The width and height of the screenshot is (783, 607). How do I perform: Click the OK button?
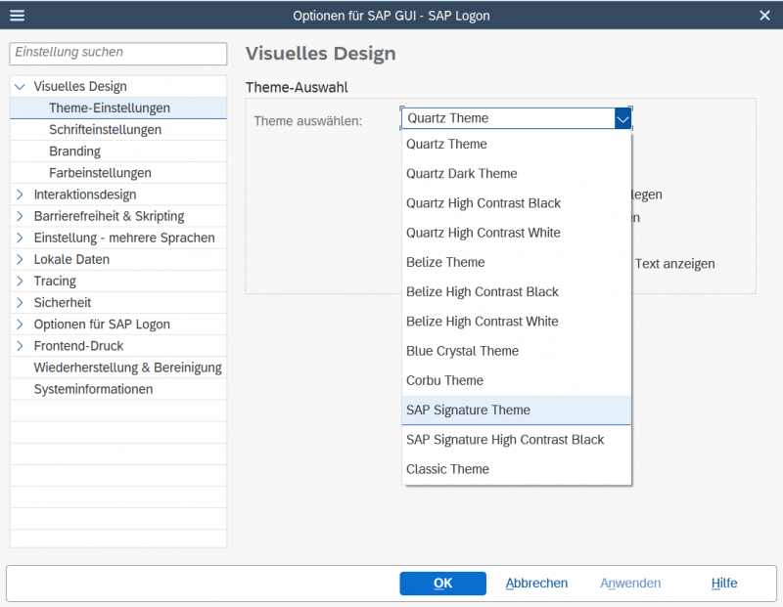pos(443,584)
